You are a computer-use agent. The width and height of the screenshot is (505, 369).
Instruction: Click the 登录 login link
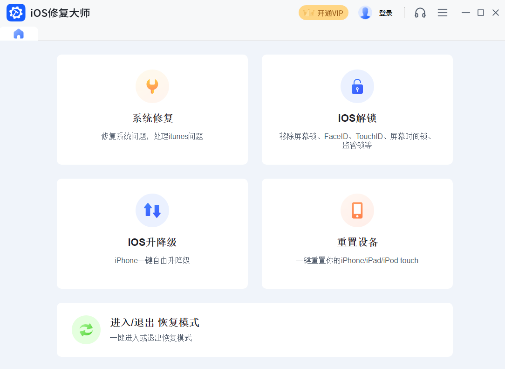[x=386, y=13]
